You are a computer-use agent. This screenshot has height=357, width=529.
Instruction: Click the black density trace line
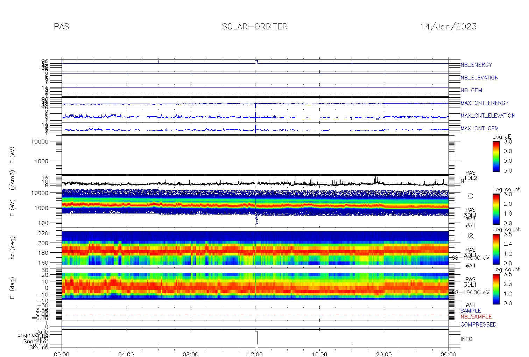pos(255,183)
